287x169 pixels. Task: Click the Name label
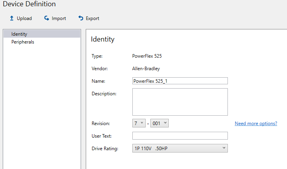(x=98, y=81)
